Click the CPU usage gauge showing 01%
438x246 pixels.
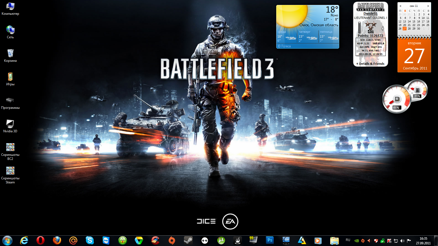pyautogui.click(x=396, y=99)
